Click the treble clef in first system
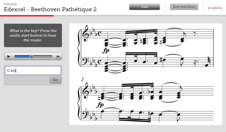Image resolution: width=226 pixels, height=132 pixels. 85,33
